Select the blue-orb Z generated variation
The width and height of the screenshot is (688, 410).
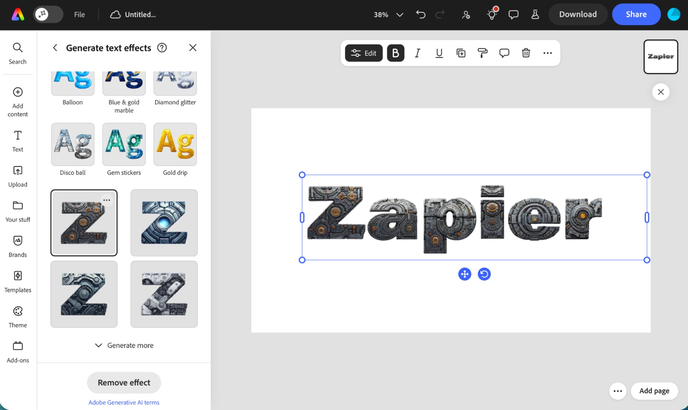[x=164, y=223]
